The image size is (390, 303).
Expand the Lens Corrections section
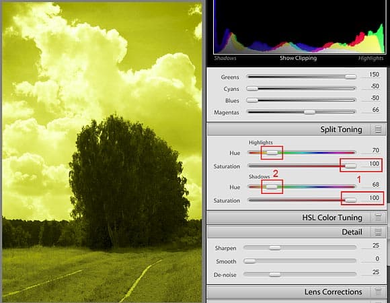pyautogui.click(x=297, y=292)
